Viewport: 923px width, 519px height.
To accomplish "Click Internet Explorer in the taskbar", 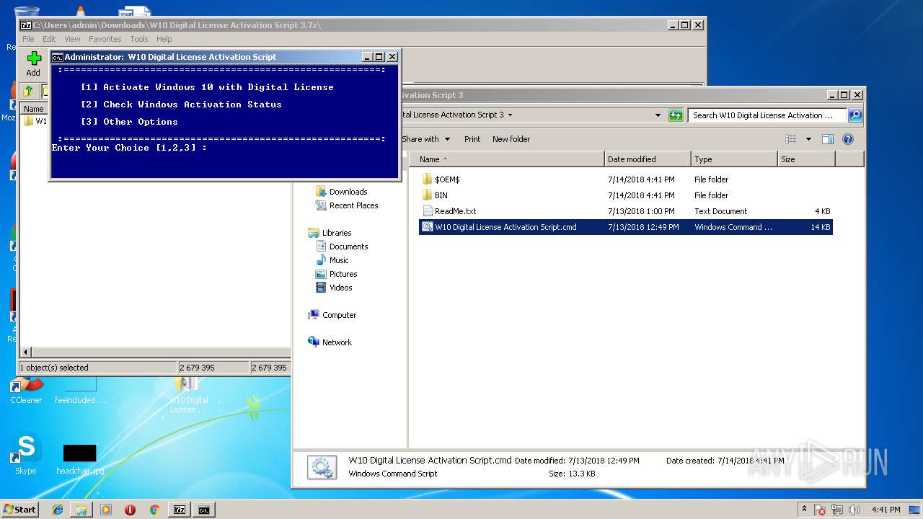I will point(58,510).
